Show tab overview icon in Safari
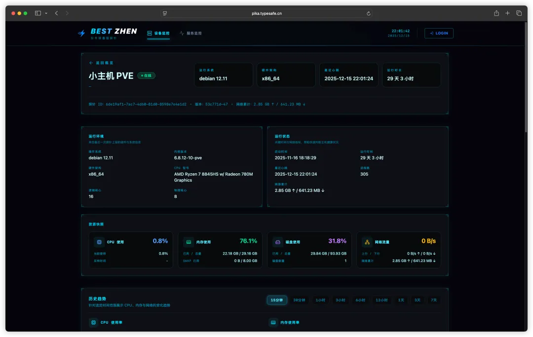 (x=519, y=13)
